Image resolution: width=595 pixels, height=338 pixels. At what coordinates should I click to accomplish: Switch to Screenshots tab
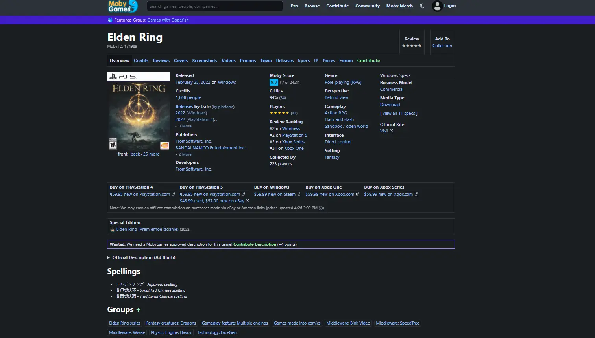pyautogui.click(x=205, y=61)
